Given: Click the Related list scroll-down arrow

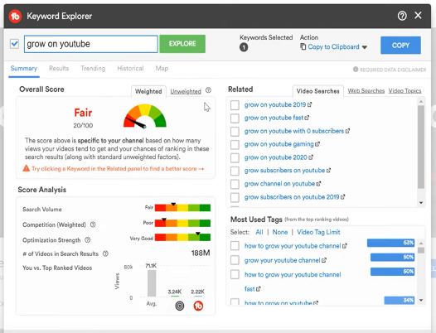Looking at the screenshot, I should (x=421, y=203).
